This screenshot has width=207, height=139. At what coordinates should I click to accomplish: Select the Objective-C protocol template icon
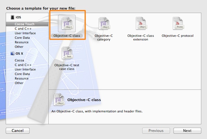pos(177,24)
